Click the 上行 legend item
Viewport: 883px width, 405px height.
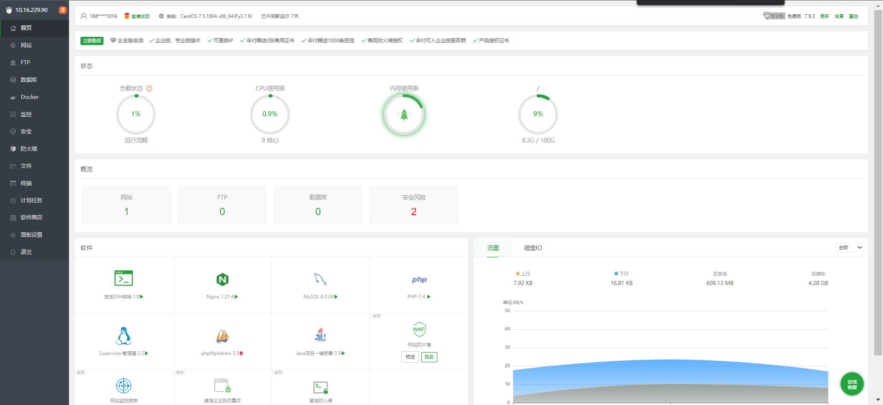pos(523,274)
